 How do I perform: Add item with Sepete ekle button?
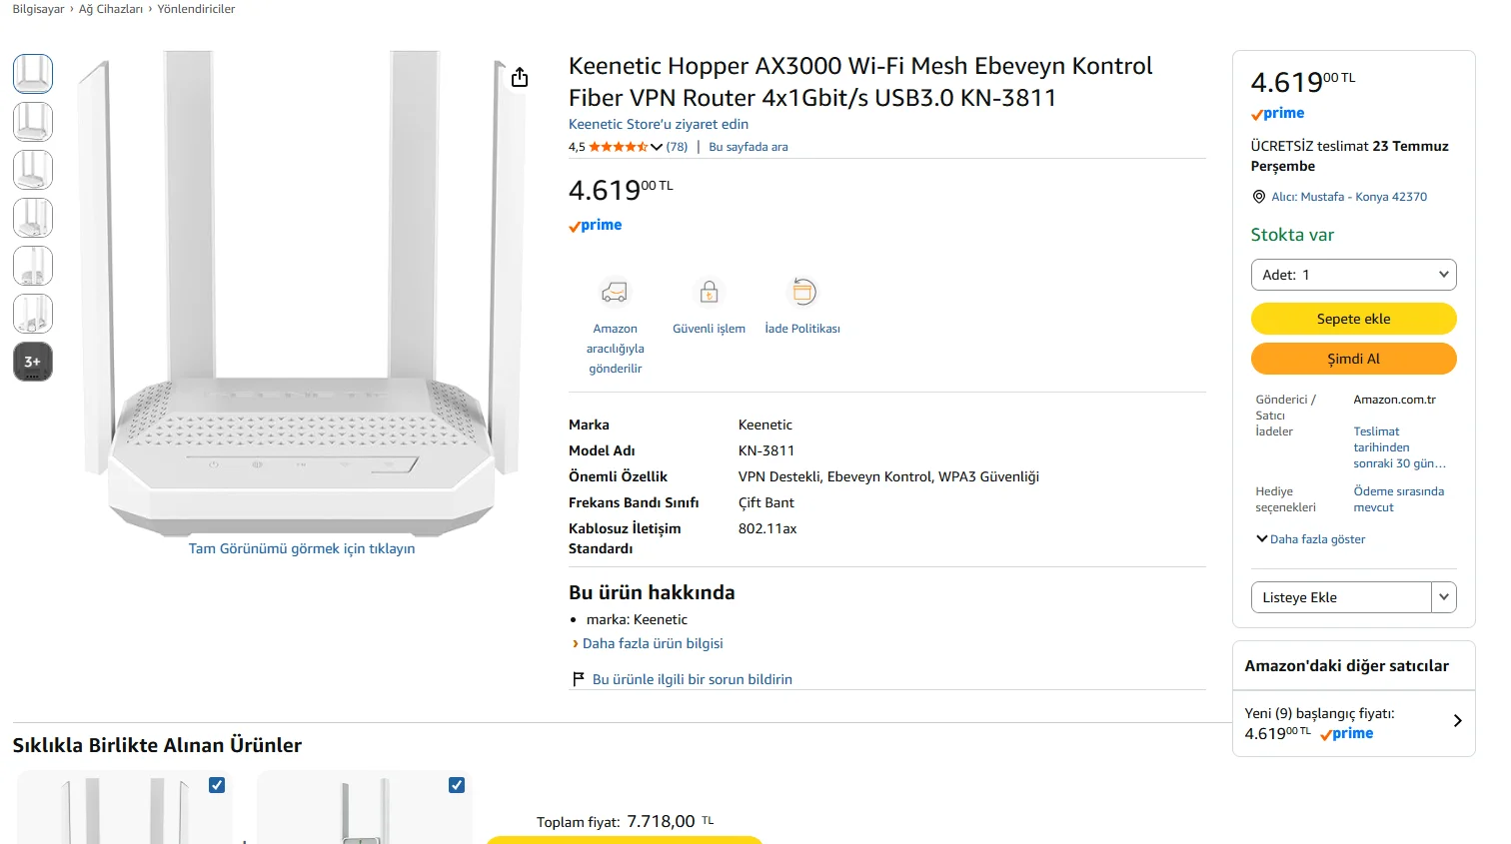[1353, 319]
